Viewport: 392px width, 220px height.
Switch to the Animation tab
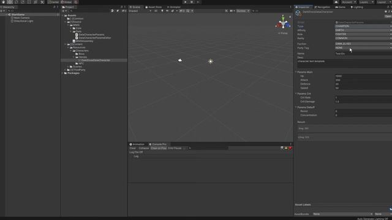coord(137,144)
